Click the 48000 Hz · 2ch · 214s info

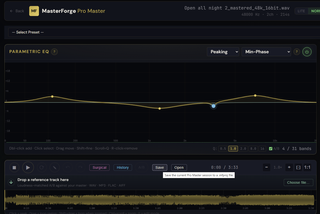[x=265, y=14]
